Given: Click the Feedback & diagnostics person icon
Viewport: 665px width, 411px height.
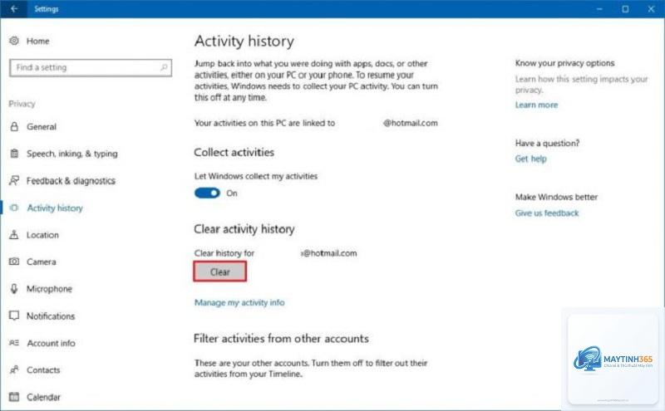Looking at the screenshot, I should click(14, 180).
